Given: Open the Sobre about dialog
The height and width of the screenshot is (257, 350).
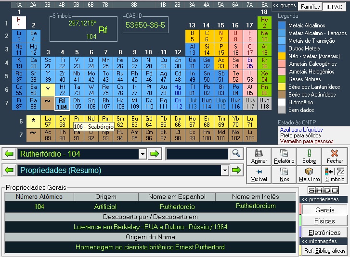Looking at the screenshot, I should pyautogui.click(x=309, y=156).
